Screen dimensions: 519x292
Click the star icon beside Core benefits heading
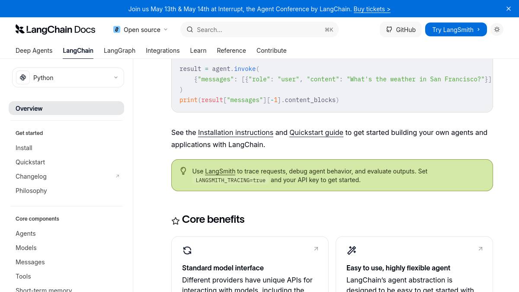176,221
